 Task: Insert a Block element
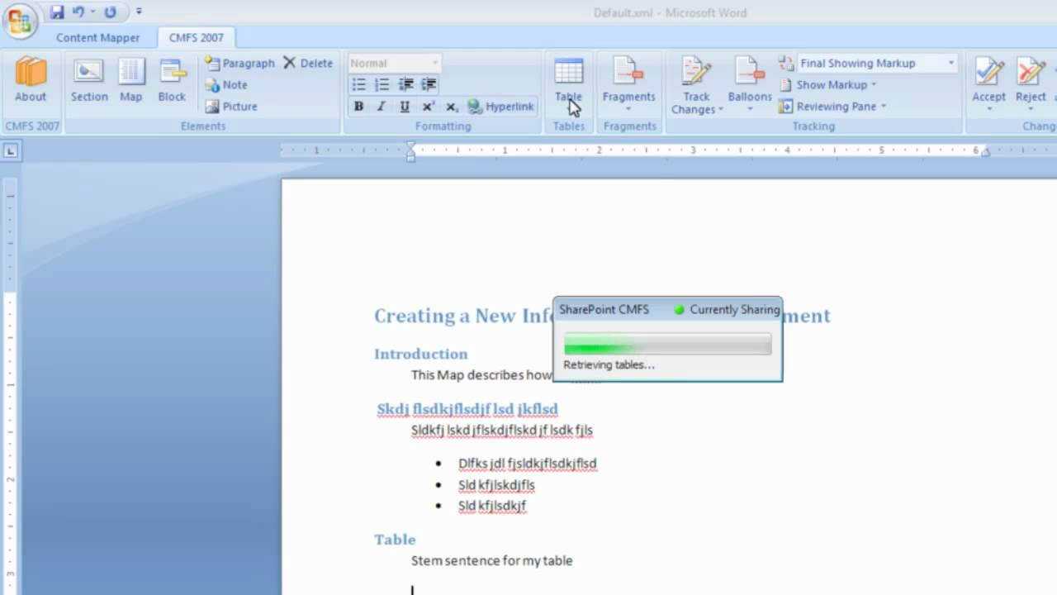[172, 80]
